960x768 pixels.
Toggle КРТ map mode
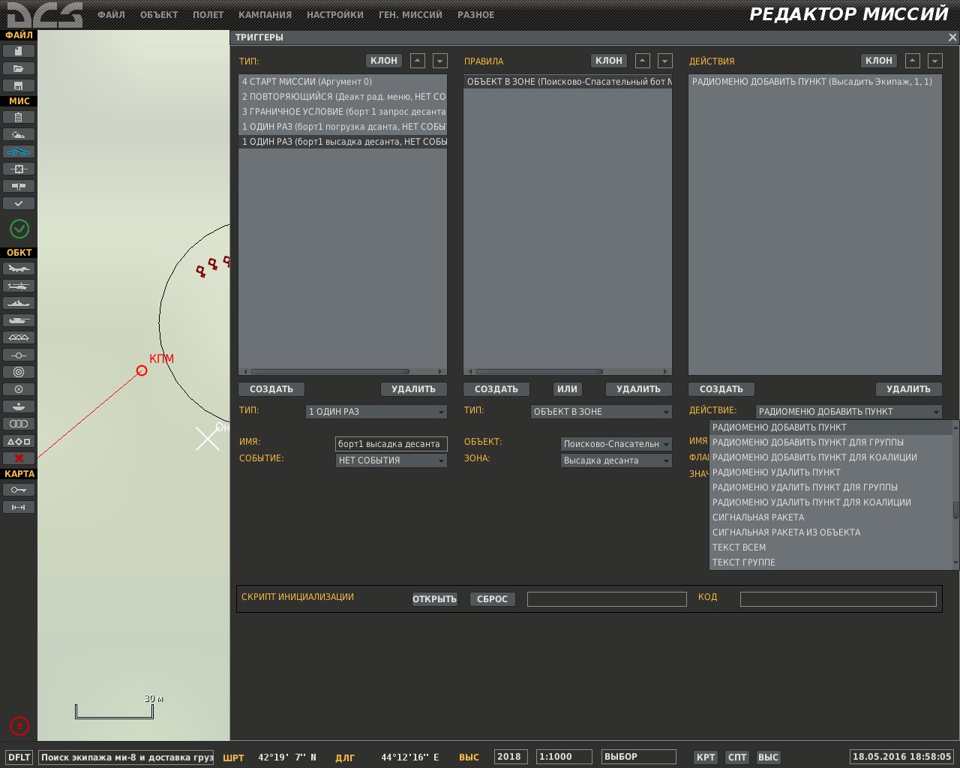[x=706, y=757]
